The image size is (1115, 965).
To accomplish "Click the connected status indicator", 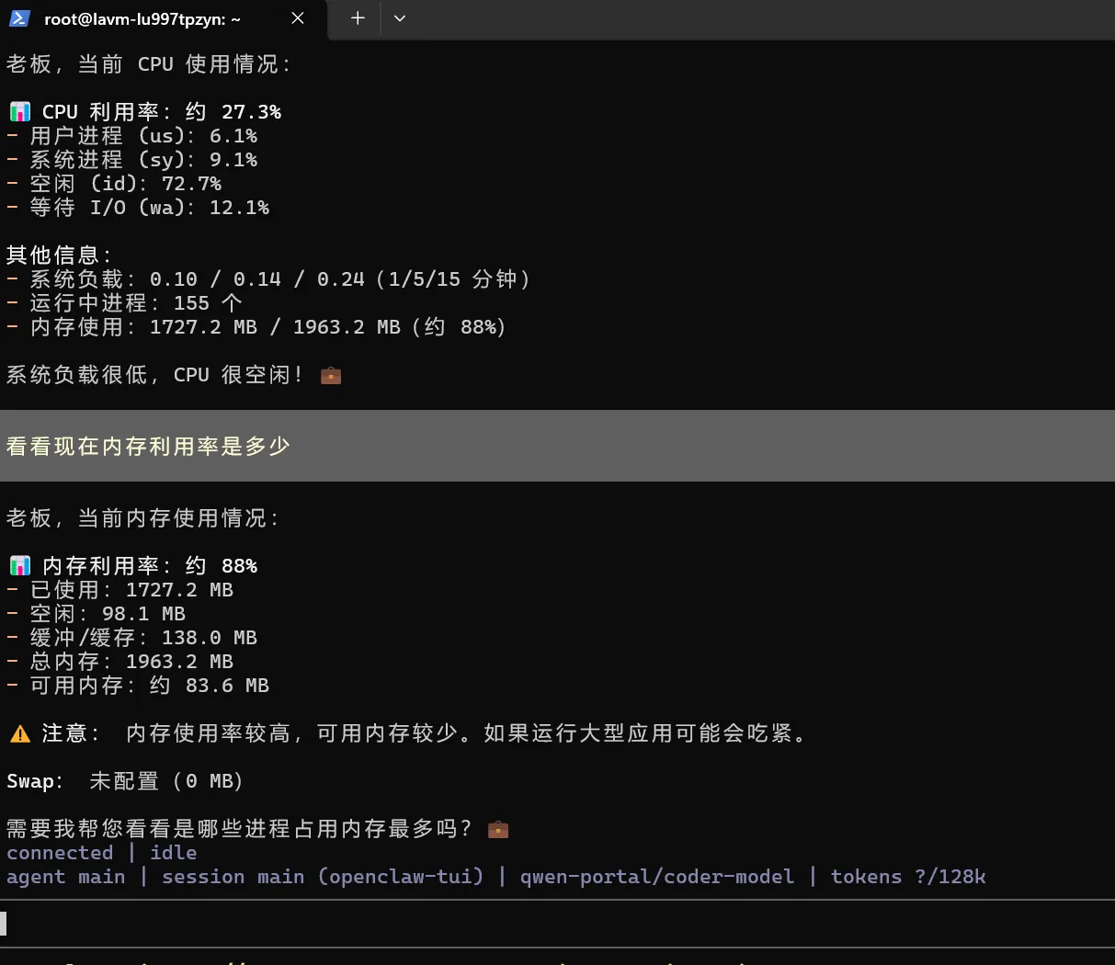I will pos(59,853).
